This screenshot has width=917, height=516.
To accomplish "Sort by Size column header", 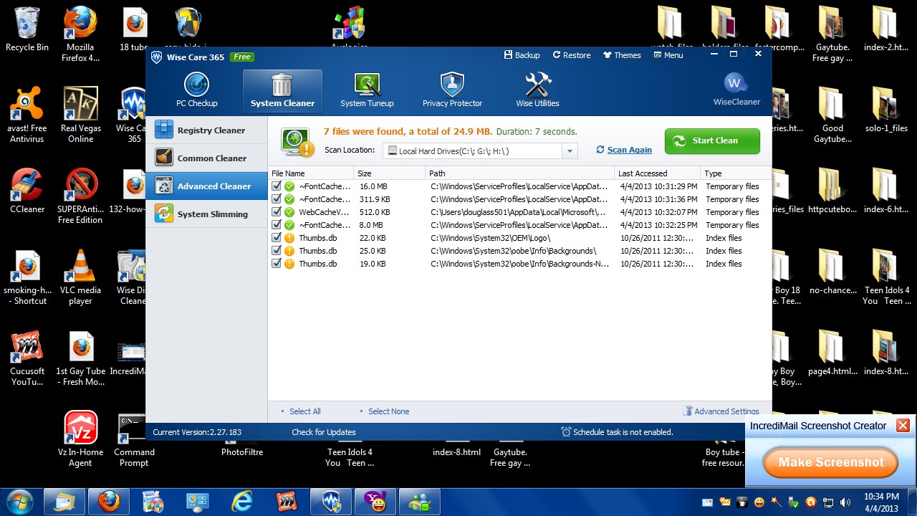I will [390, 173].
